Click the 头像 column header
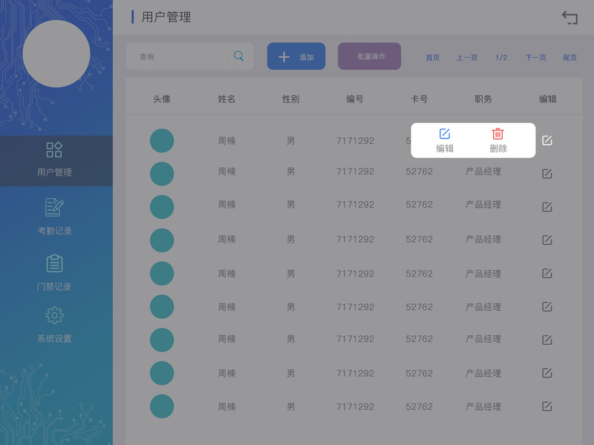Screen dimensions: 594x445 (x=162, y=99)
